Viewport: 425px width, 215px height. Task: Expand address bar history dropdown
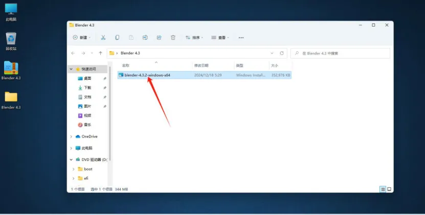[272, 53]
